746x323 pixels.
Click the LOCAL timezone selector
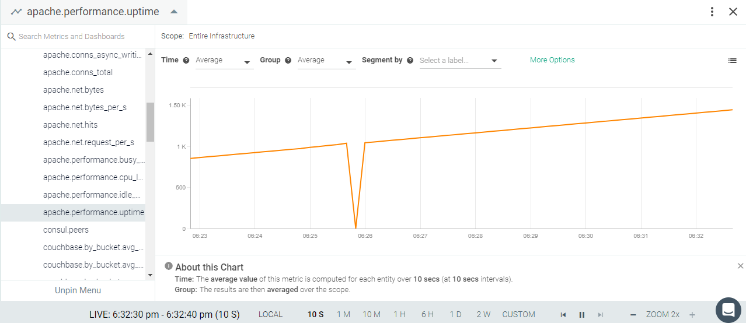(270, 314)
